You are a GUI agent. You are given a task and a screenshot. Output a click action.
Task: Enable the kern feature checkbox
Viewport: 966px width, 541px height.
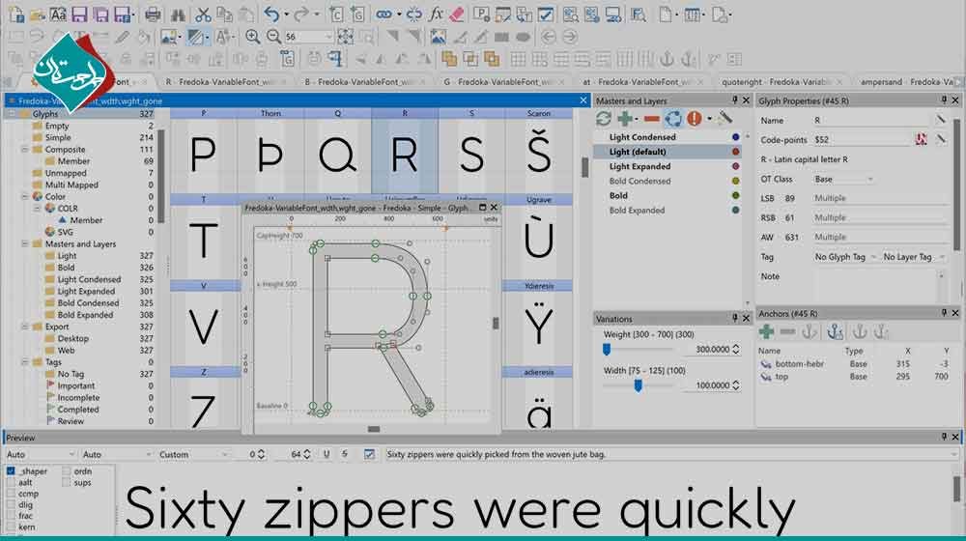pyautogui.click(x=11, y=527)
